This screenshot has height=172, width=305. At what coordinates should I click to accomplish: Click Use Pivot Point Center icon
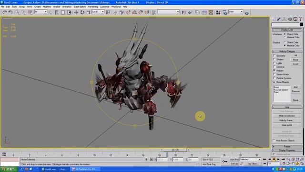click(108, 12)
